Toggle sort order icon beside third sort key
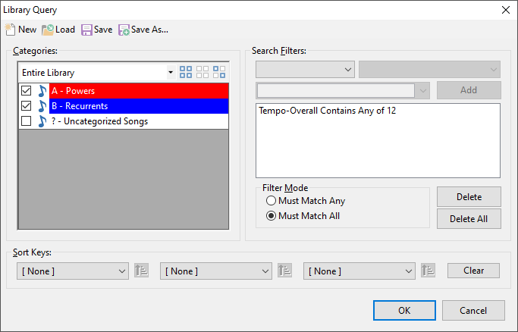The height and width of the screenshot is (332, 518). [x=429, y=271]
